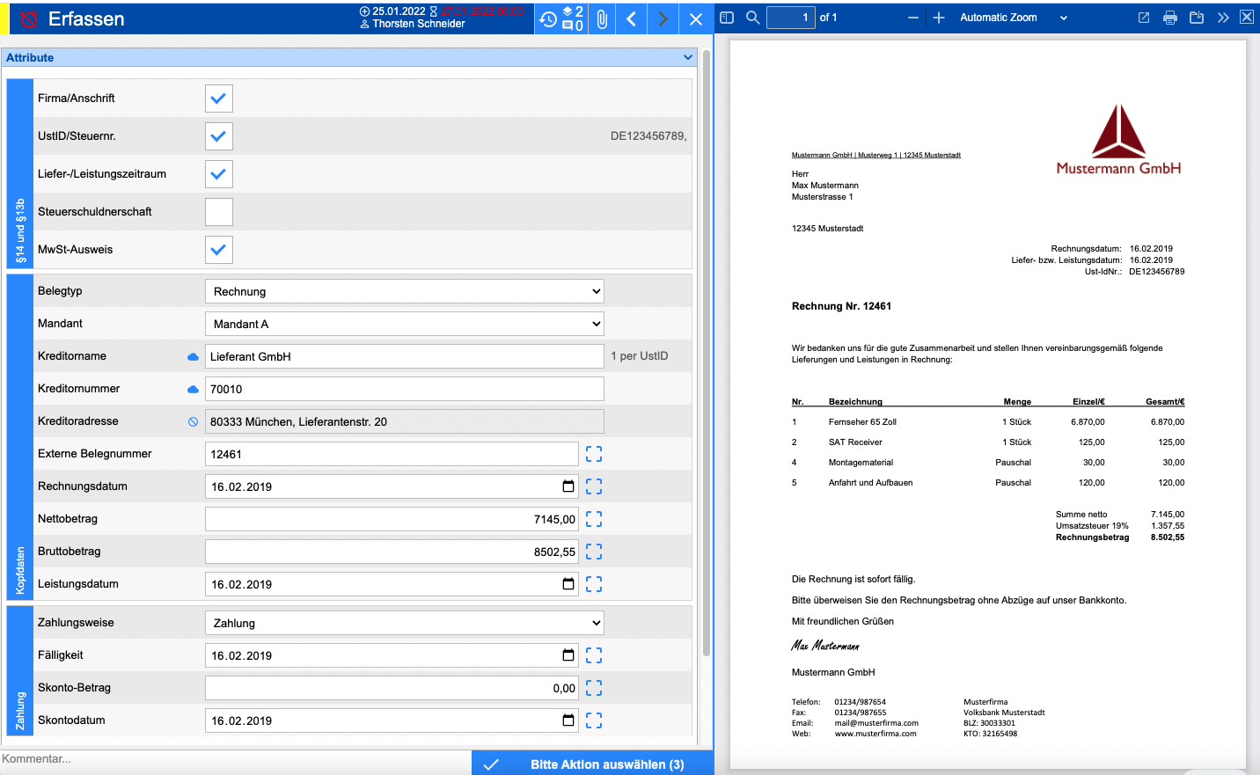Go to next document arrow
Image resolution: width=1260 pixels, height=775 pixels.
tap(663, 18)
